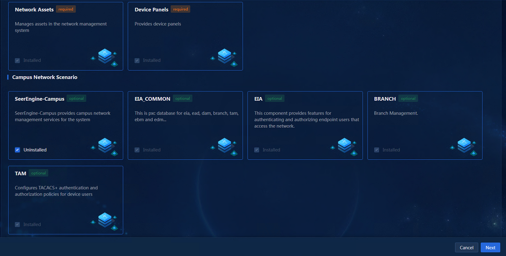Click the 'Branch Management.' description text
The width and height of the screenshot is (506, 256).
point(396,113)
